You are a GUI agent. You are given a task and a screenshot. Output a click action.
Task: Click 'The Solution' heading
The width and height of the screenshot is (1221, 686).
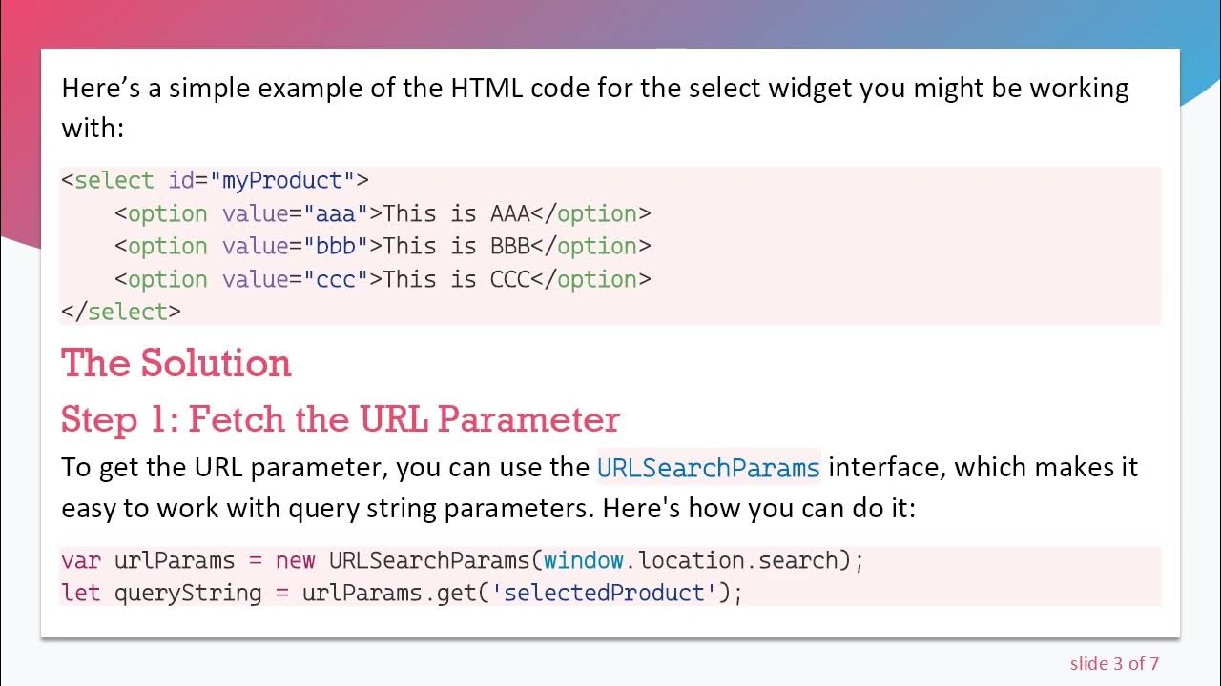coord(176,363)
